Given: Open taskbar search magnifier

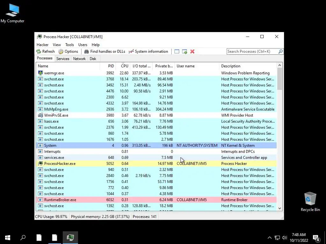Looking at the screenshot, I should point(23,238).
